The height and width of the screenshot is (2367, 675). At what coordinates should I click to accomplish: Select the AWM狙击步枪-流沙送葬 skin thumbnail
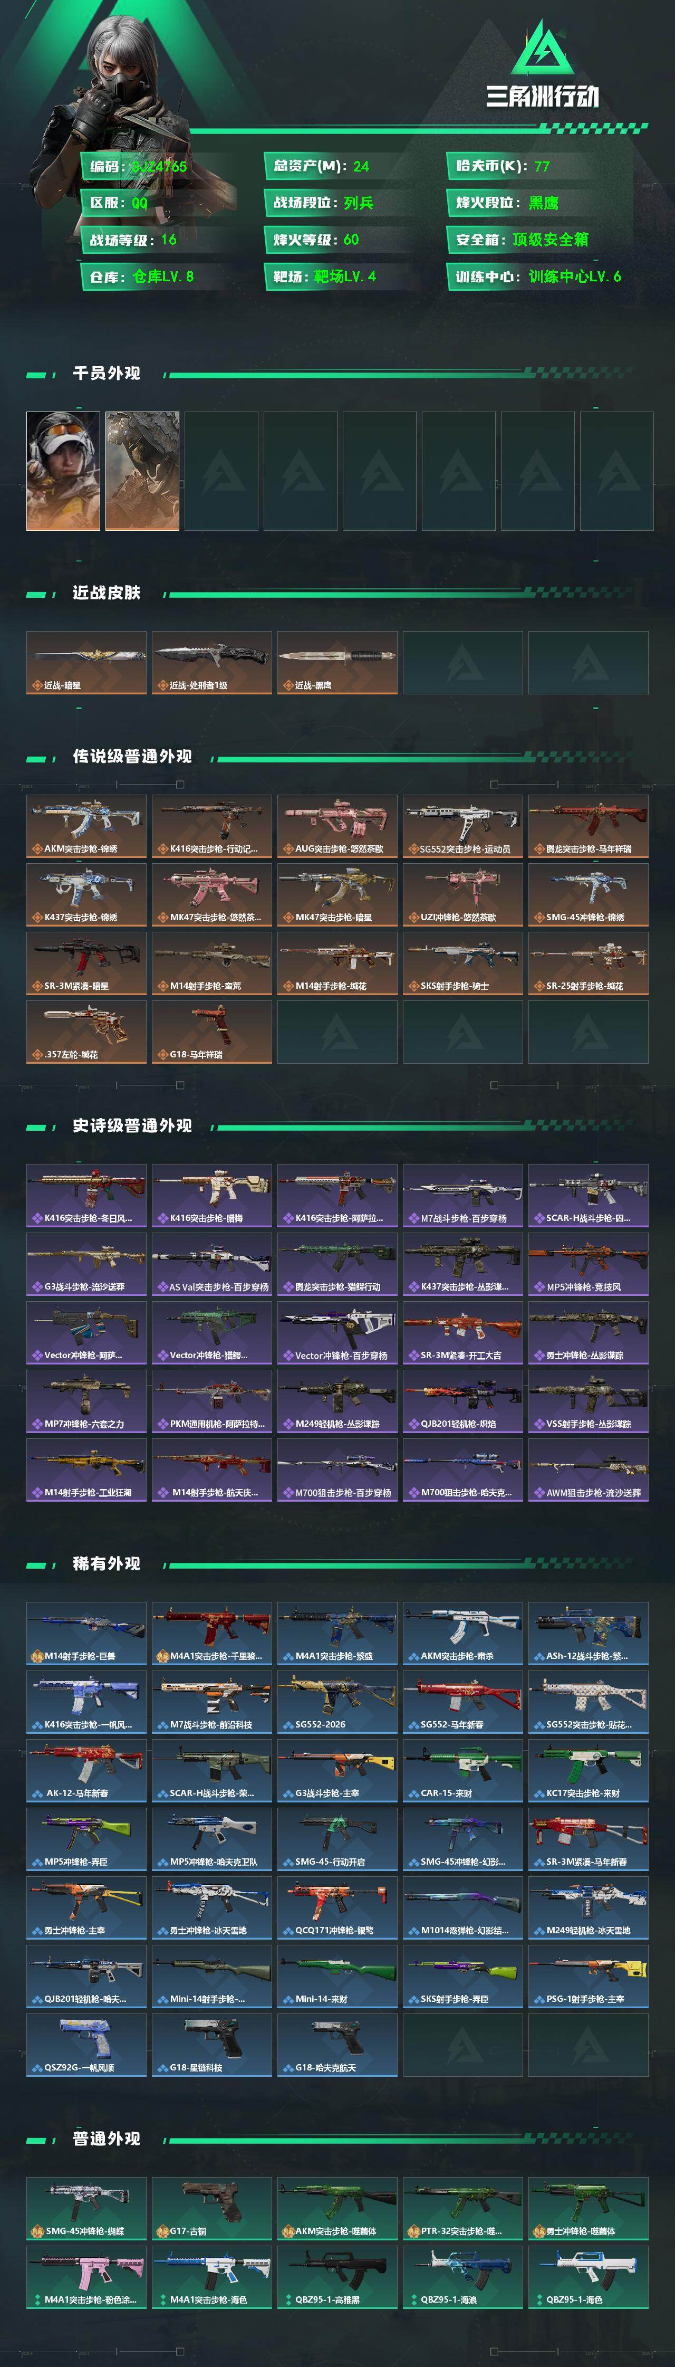pyautogui.click(x=589, y=1470)
